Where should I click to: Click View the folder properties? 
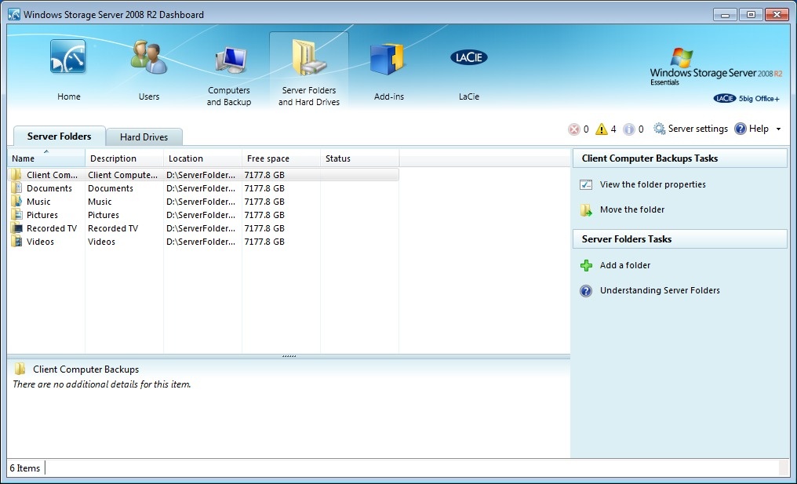tap(653, 184)
